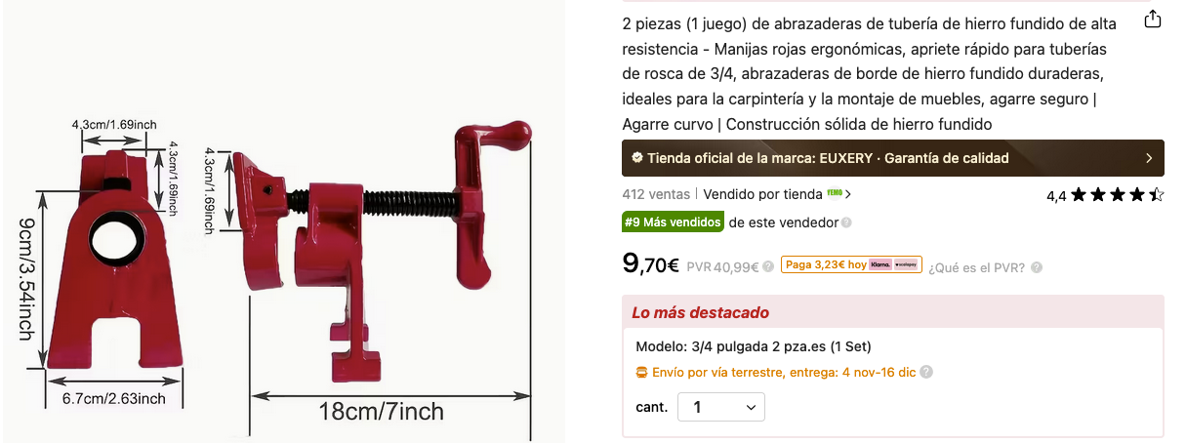Expand the EUXERY official store banner chevron
Screen dimensions: 1186x443
(x=1149, y=158)
